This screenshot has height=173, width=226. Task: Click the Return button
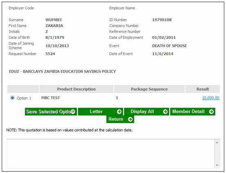pos(120,119)
